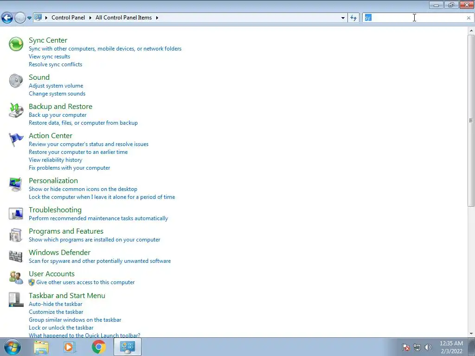The height and width of the screenshot is (356, 475).
Task: Open the Personalization heading
Action: [53, 181]
